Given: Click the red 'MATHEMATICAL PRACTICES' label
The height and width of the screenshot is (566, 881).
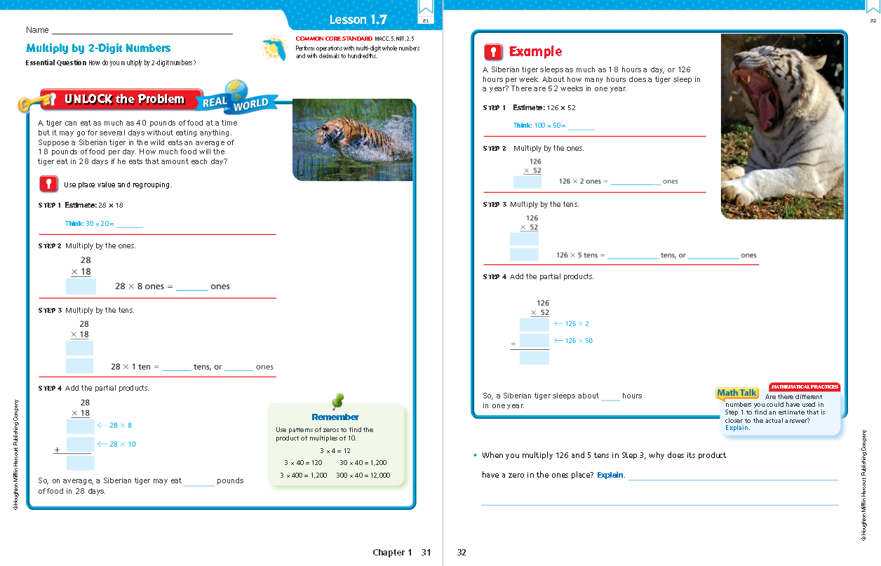Looking at the screenshot, I should (804, 387).
